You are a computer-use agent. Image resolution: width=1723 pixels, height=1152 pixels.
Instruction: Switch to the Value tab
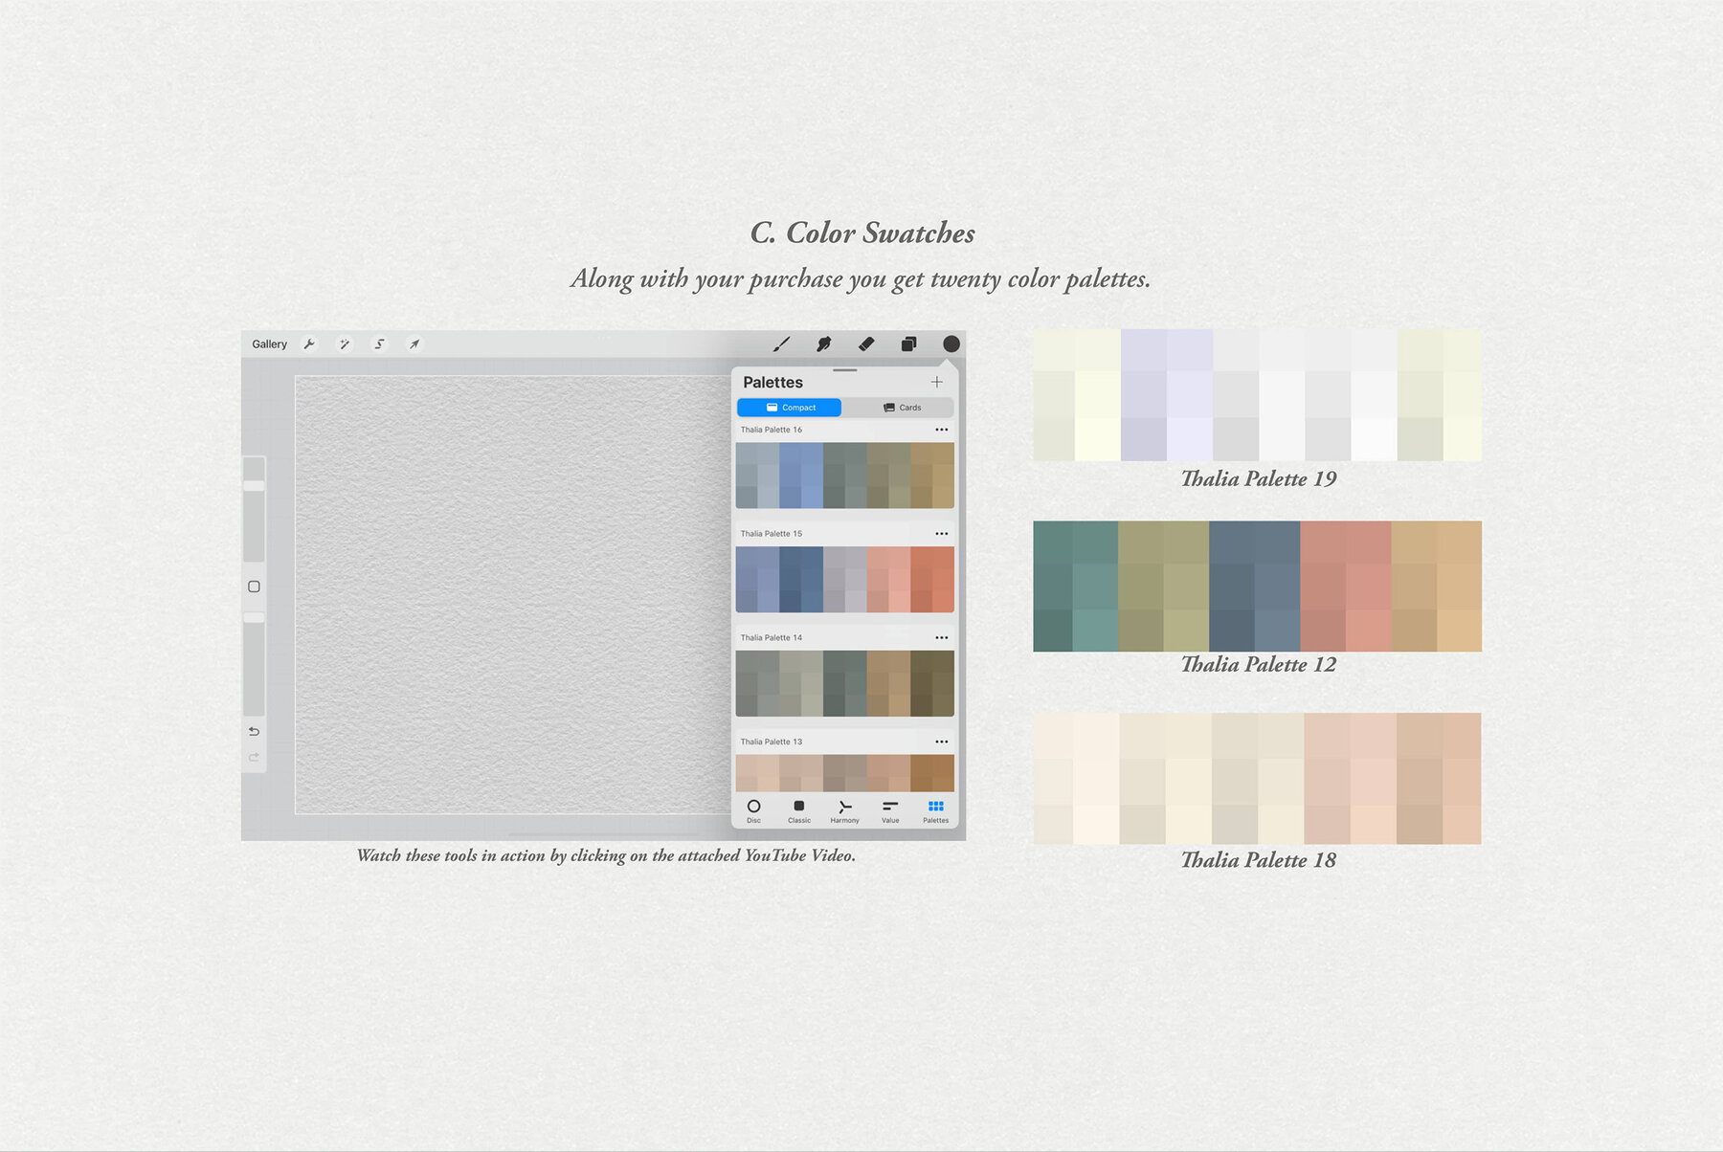(889, 810)
